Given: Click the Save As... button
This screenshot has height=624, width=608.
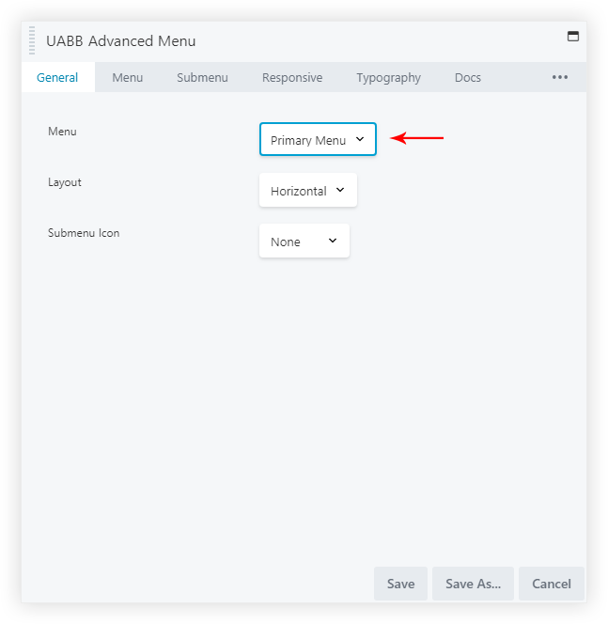Looking at the screenshot, I should pos(473,584).
